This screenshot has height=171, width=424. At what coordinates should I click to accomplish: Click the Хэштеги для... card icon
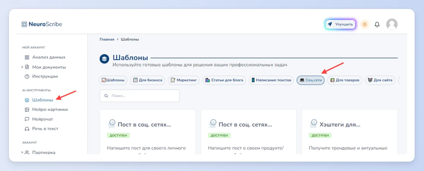coord(314,123)
